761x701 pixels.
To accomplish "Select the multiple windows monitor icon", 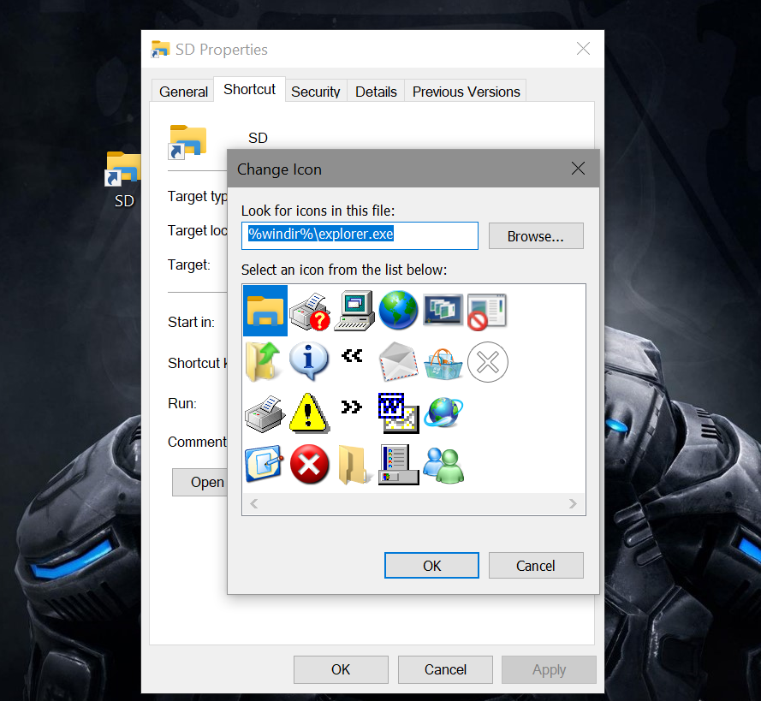I will (x=443, y=310).
